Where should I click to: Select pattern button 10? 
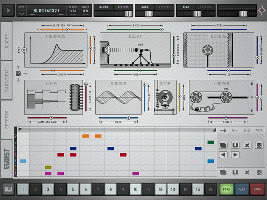(135, 189)
